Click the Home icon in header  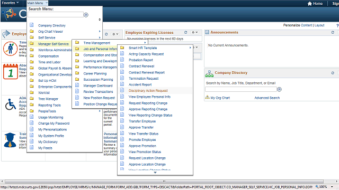(x=309, y=4)
